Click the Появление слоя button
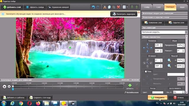 point(153,23)
